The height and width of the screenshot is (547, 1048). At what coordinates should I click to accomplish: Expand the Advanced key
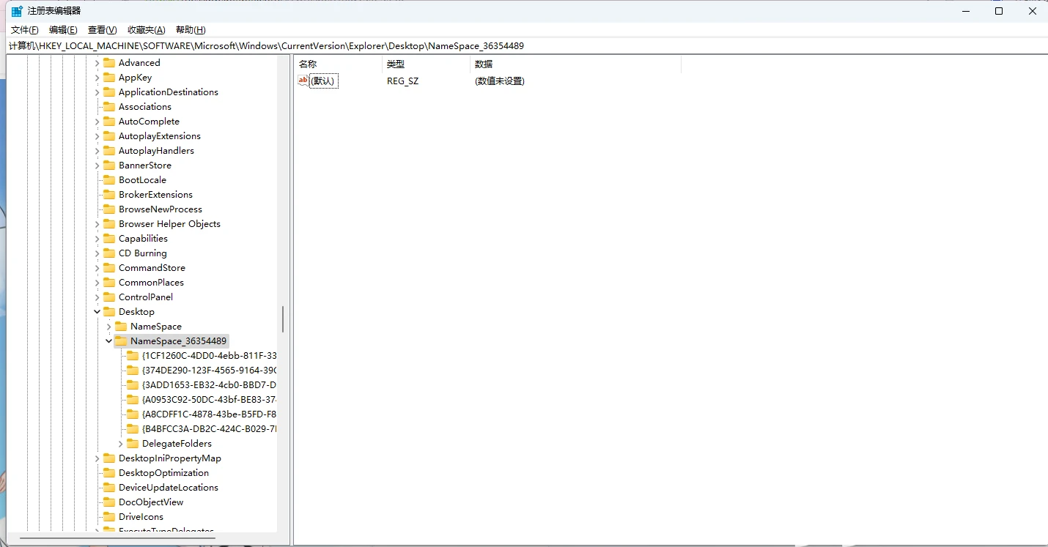coord(97,63)
